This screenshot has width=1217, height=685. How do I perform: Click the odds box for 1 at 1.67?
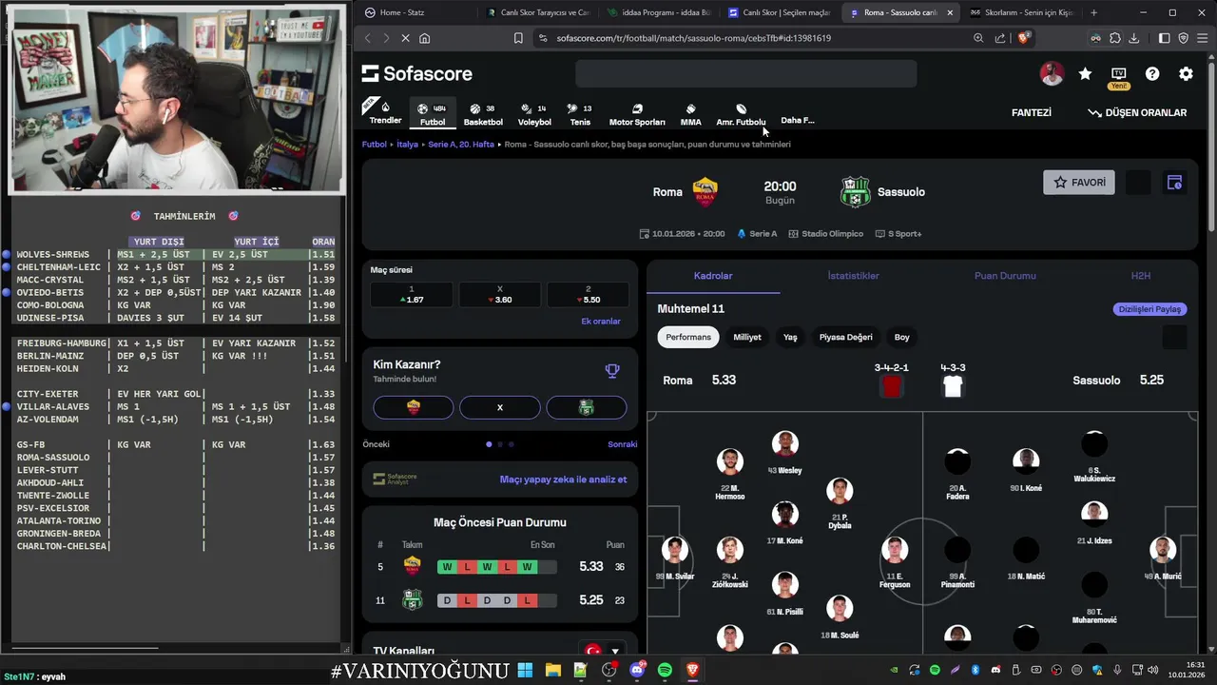[412, 294]
